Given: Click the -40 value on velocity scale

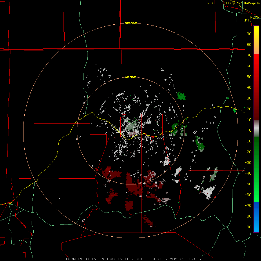Looking at the screenshot, I should click(x=248, y=173).
